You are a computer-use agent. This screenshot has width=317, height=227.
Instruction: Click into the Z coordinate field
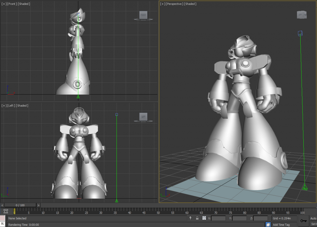coord(260,218)
